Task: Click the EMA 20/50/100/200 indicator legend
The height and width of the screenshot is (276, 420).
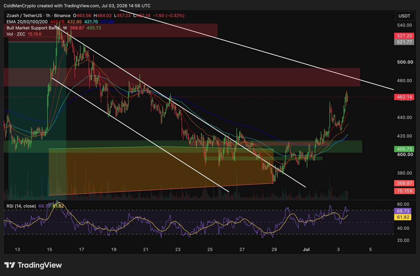Action: coord(26,22)
